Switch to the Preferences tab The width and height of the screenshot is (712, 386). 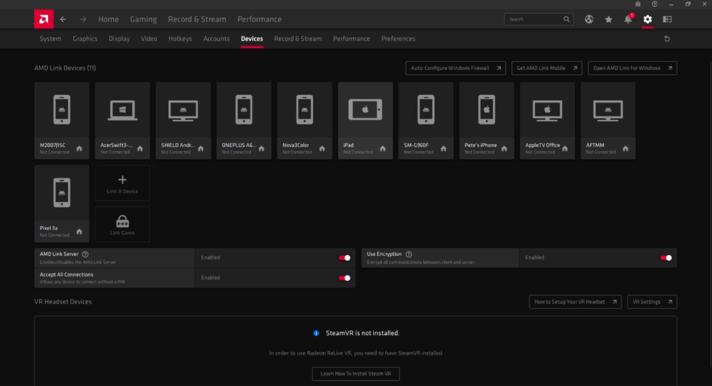(398, 39)
